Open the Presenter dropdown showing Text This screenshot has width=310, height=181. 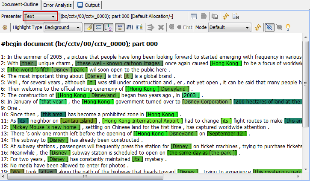click(40, 16)
